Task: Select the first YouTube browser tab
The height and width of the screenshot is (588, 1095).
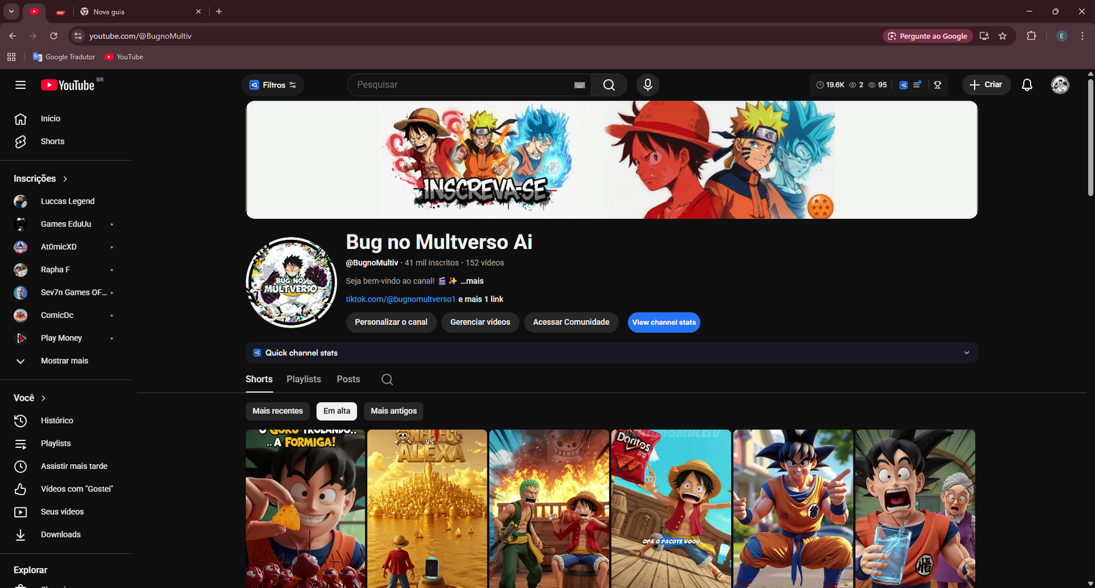Action: tap(34, 12)
